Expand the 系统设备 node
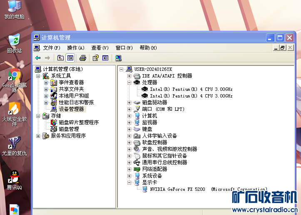The width and height of the screenshot is (301, 215). pyautogui.click(x=129, y=176)
